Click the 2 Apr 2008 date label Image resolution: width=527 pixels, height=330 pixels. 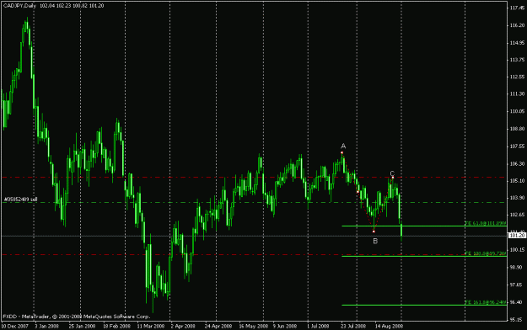tap(182, 326)
